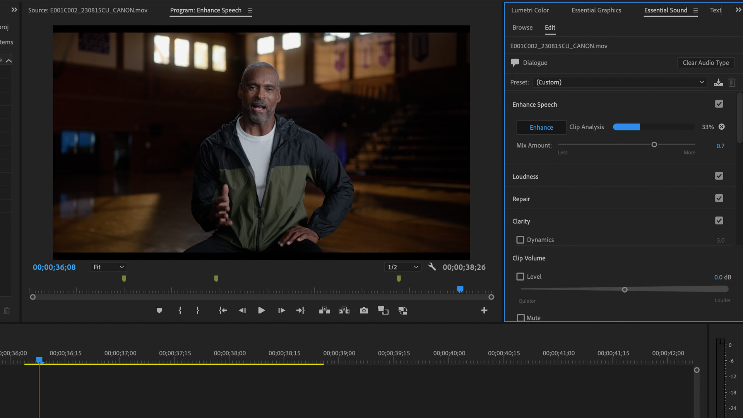Click the Export Frame camera icon
The image size is (743, 418).
pos(364,310)
